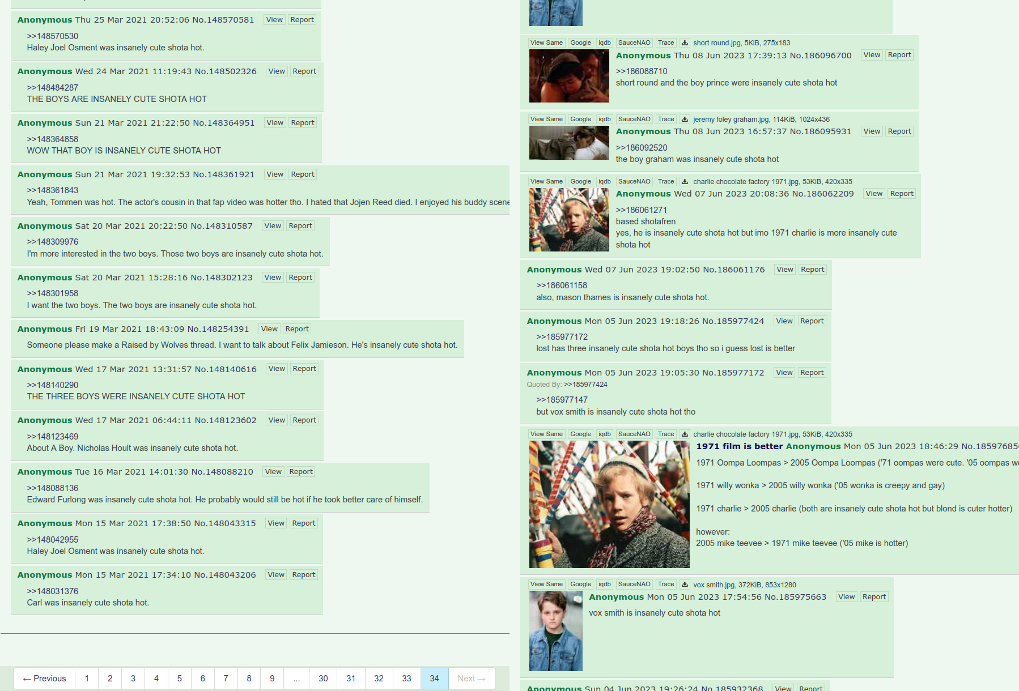1019x691 pixels.
Task: Report post No.148502326
Action: [x=304, y=71]
